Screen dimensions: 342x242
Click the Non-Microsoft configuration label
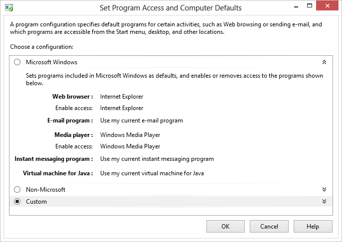45,190
